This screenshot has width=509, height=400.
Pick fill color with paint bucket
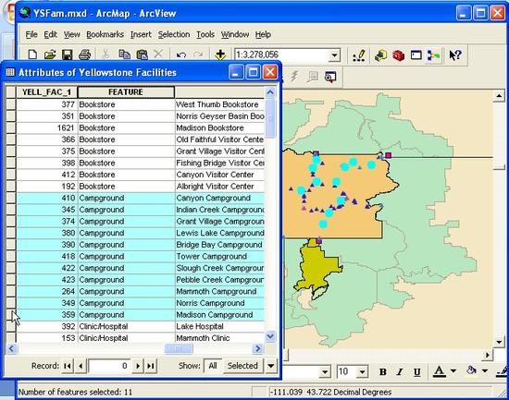point(471,370)
